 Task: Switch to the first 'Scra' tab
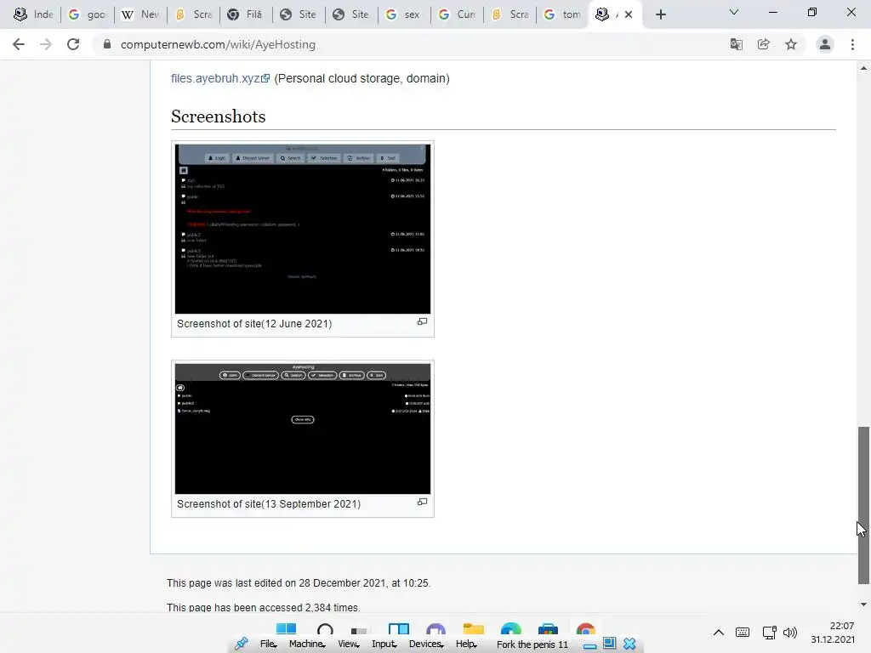click(193, 14)
